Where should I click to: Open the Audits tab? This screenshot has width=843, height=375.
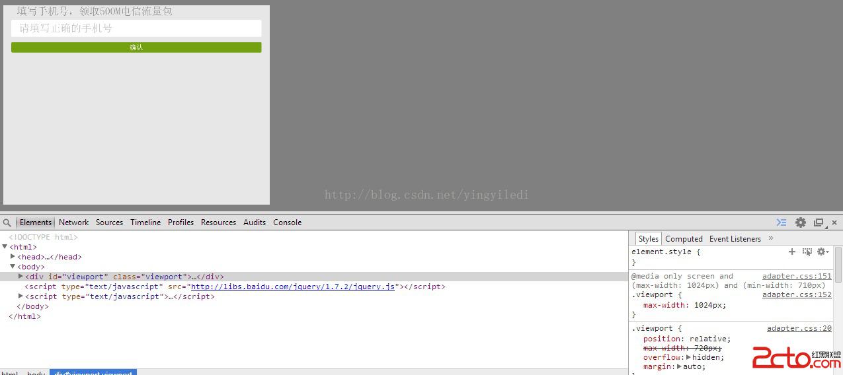tap(255, 222)
